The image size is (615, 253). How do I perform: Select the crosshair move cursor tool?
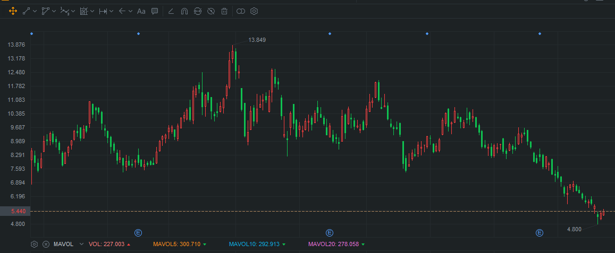click(x=13, y=11)
